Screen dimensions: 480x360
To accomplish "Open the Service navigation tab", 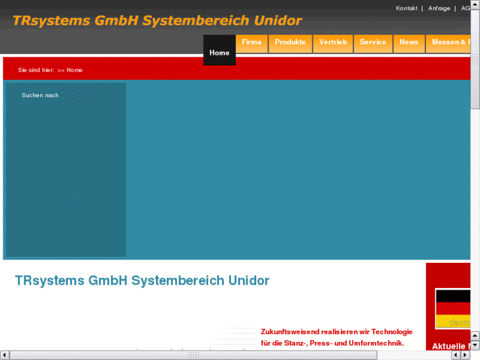I will pyautogui.click(x=373, y=44).
